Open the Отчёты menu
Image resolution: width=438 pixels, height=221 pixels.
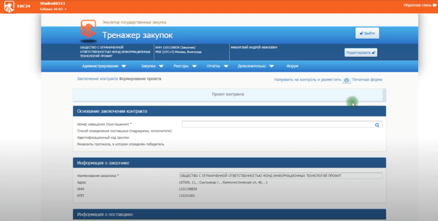click(217, 66)
